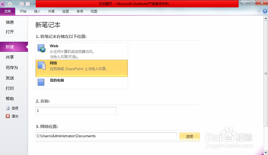Click the 在网络或 SharePoint 上与他人共享 description text
This screenshot has height=155, width=268.
tap(79, 69)
